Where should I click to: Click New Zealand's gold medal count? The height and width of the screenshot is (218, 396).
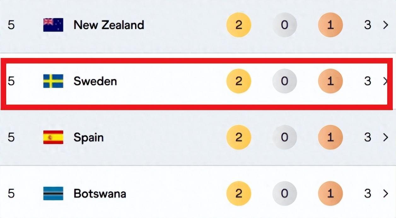click(239, 25)
